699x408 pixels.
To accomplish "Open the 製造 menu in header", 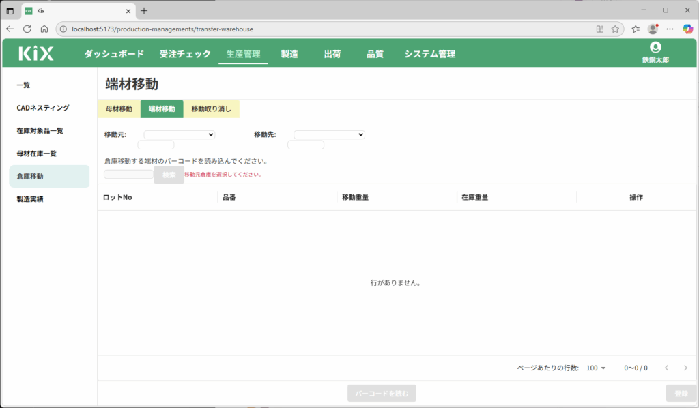I will tap(289, 54).
